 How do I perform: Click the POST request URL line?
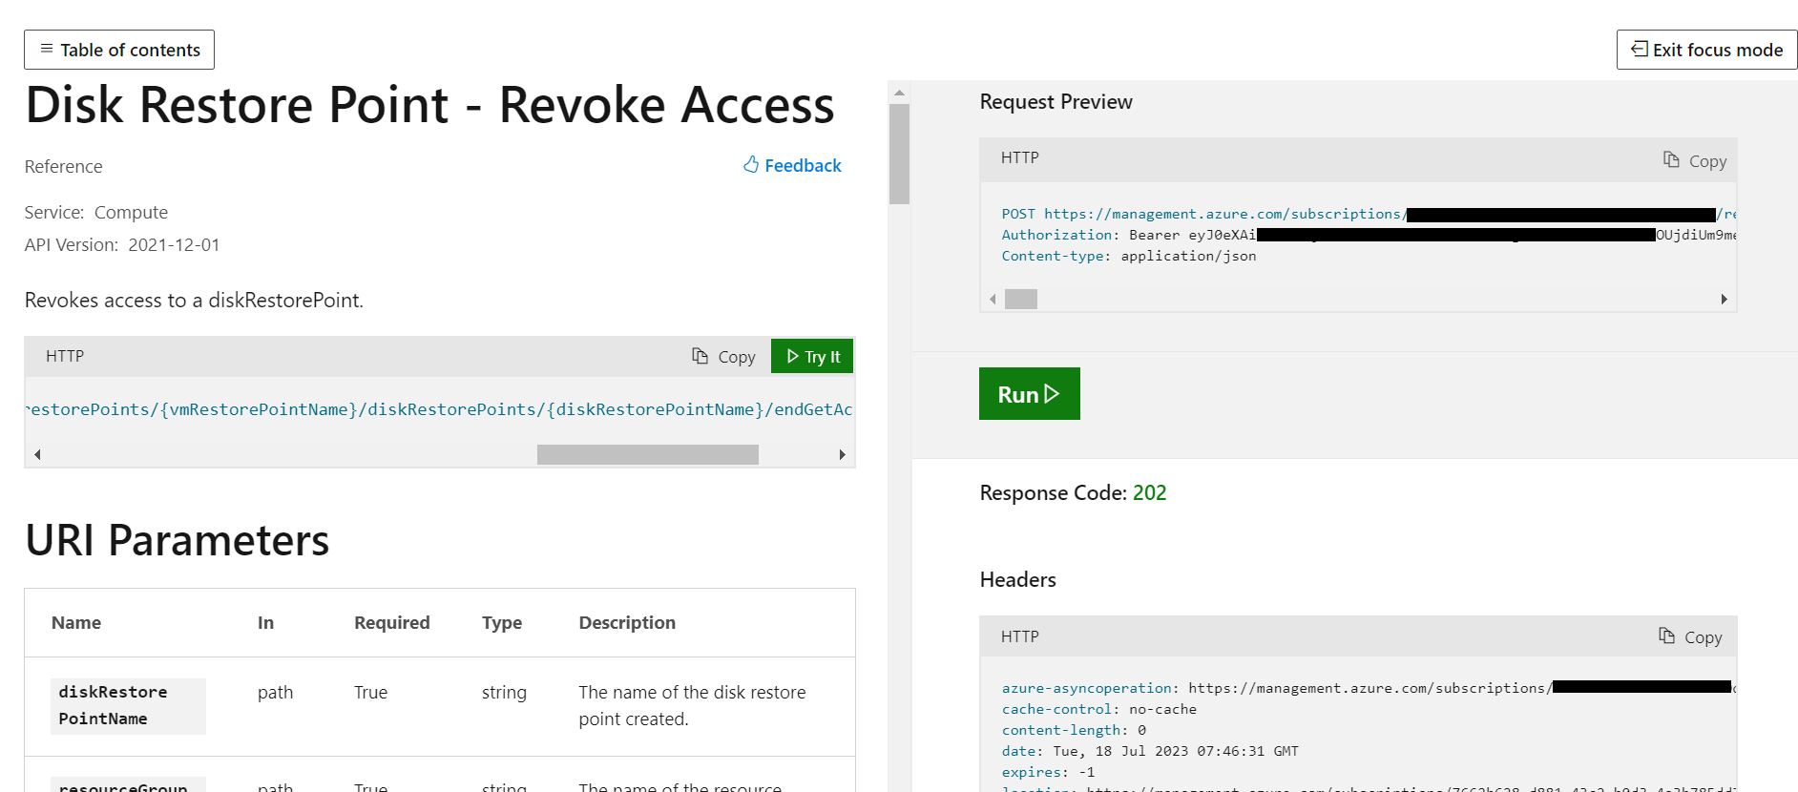point(1369,214)
